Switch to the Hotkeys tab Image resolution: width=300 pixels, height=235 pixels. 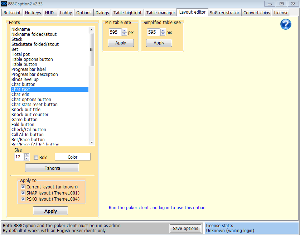click(33, 13)
